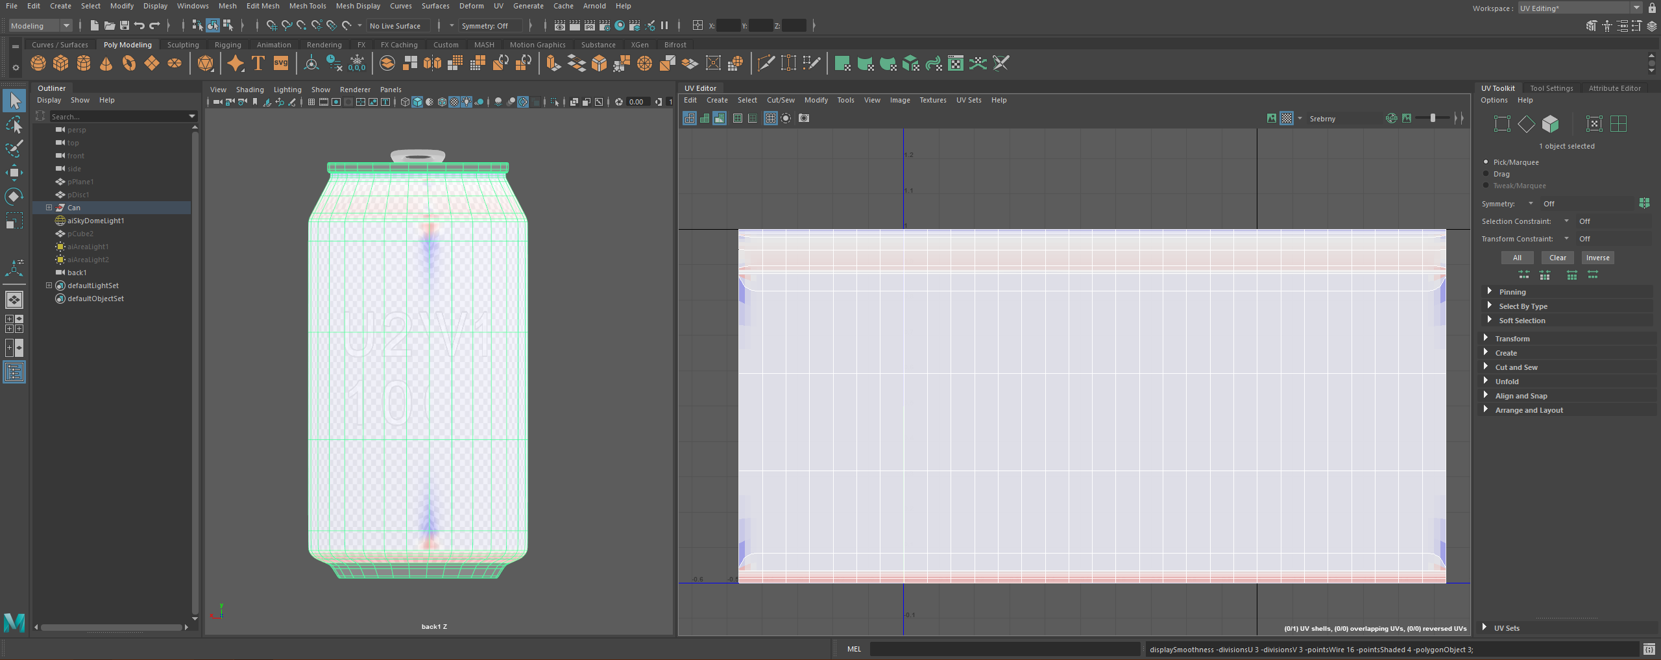Select the Multi-Cut knife tool icon

[766, 63]
